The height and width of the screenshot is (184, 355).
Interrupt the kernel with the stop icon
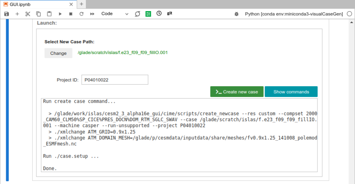71,14
